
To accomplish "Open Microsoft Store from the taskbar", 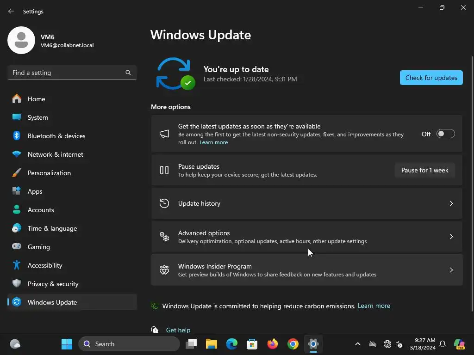I will [x=252, y=344].
